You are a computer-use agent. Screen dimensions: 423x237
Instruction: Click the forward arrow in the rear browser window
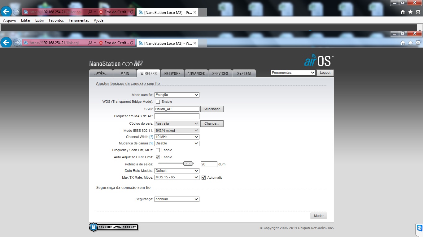click(x=17, y=12)
